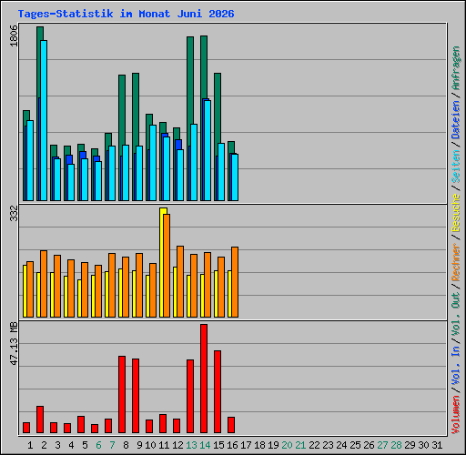Click the orange hosts bar for day 16

click(235, 282)
